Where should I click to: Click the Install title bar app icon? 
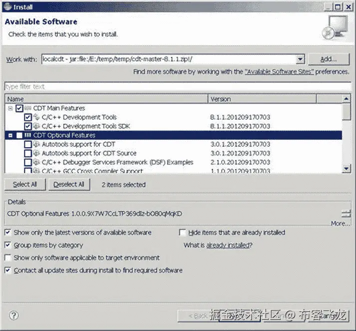(7, 7)
